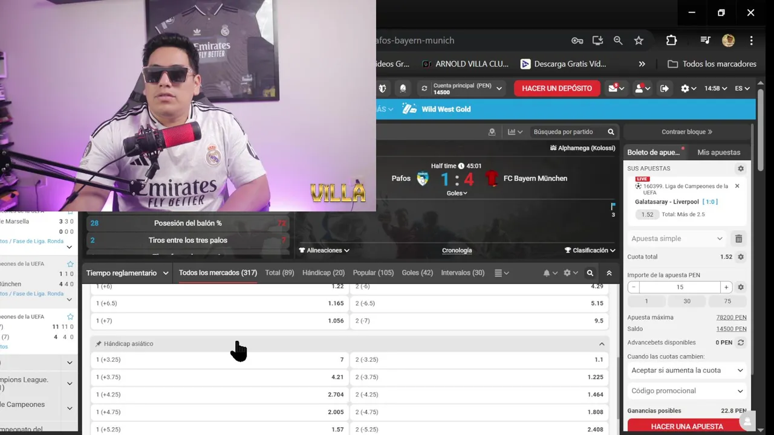Select the Total (89) tab
The height and width of the screenshot is (435, 774).
click(x=280, y=273)
